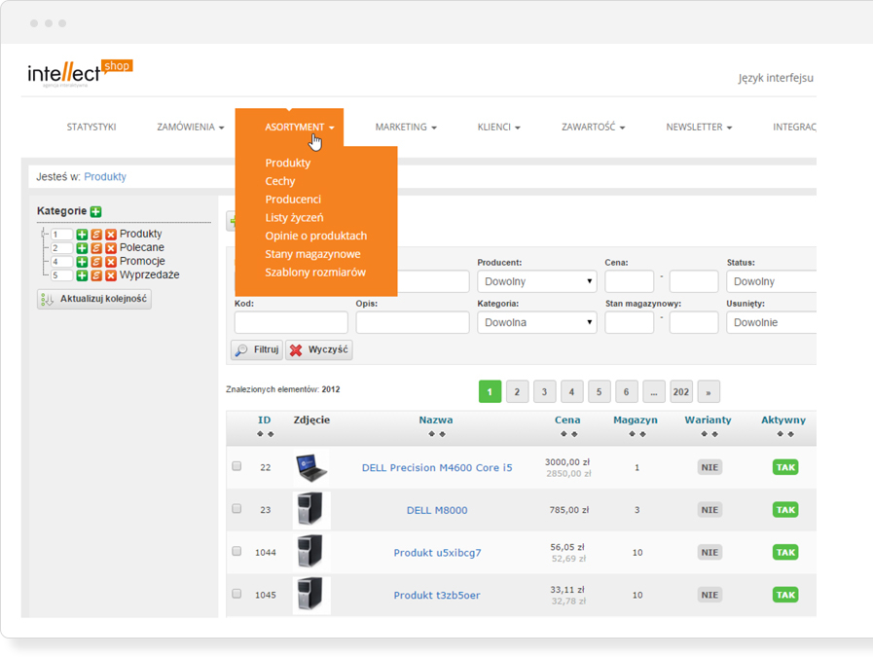The image size is (873, 657).
Task: Click the DELL Precision laptop thumbnail
Action: [x=311, y=468]
